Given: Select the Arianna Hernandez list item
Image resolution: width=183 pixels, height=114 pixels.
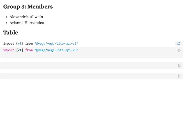Looking at the screenshot, I should [27, 23].
